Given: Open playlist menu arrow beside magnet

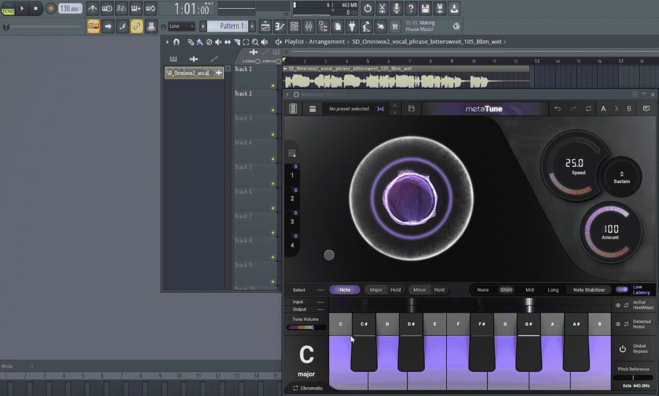Looking at the screenshot, I should click(x=167, y=41).
